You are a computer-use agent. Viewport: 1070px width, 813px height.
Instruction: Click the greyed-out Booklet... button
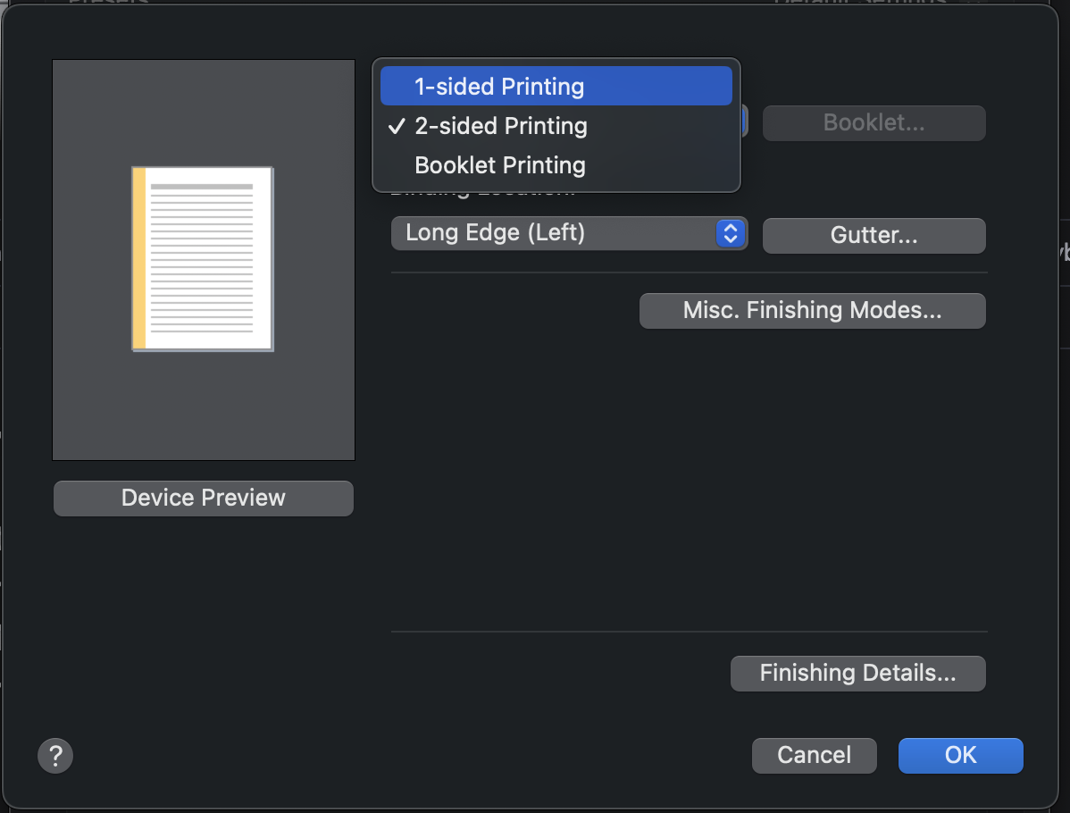pyautogui.click(x=874, y=123)
